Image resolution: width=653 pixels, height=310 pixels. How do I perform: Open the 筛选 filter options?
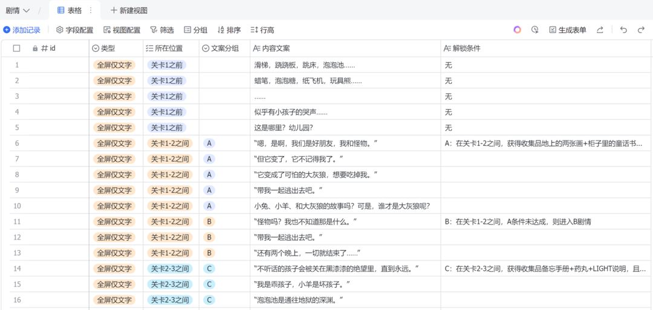tap(162, 30)
